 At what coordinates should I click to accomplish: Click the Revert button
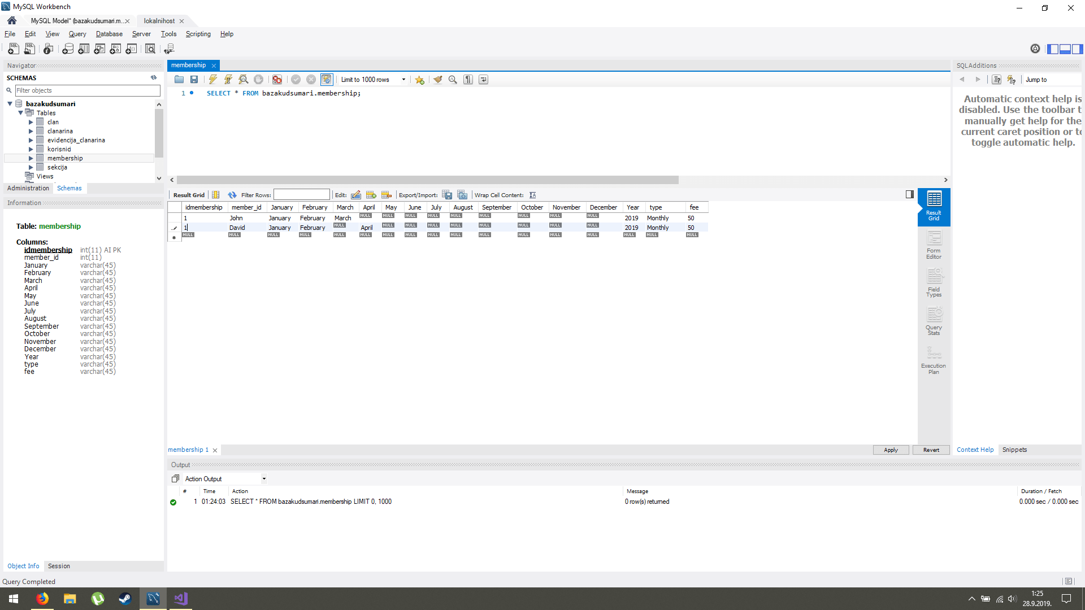[931, 450]
